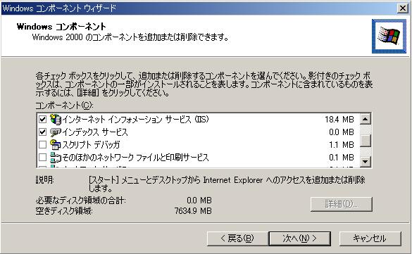The image size is (412, 254).
Task: Click the component list scroll down arrow
Action: [365, 161]
